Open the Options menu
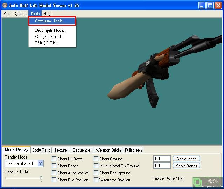The image size is (224, 189). 20,14
